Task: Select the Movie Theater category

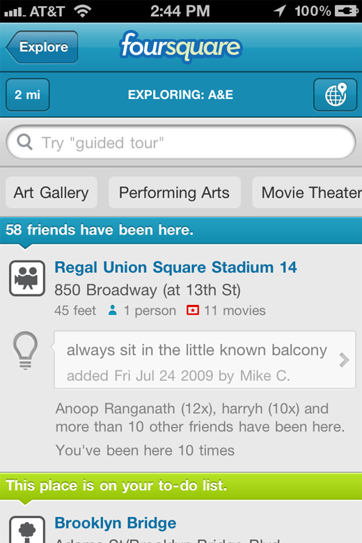Action: point(307,193)
